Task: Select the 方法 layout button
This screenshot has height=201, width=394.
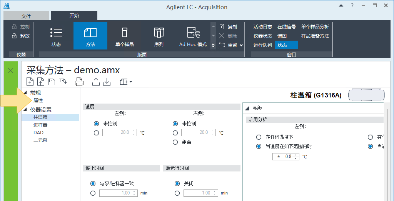Action: coord(90,36)
